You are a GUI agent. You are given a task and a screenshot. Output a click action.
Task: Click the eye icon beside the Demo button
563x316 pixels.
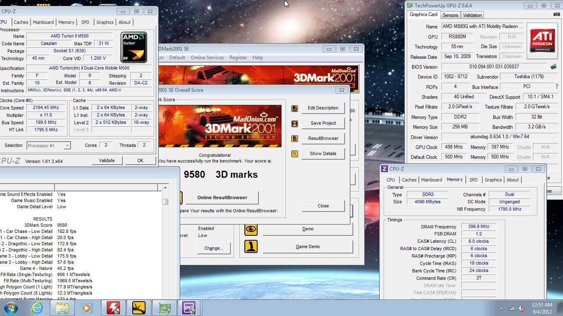(x=251, y=229)
